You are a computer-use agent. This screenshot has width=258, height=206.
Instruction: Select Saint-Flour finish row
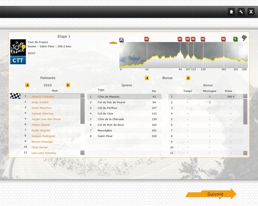124,136
